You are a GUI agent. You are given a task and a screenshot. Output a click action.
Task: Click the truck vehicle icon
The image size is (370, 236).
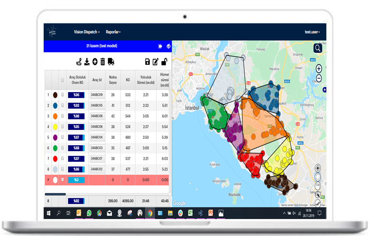111,62
